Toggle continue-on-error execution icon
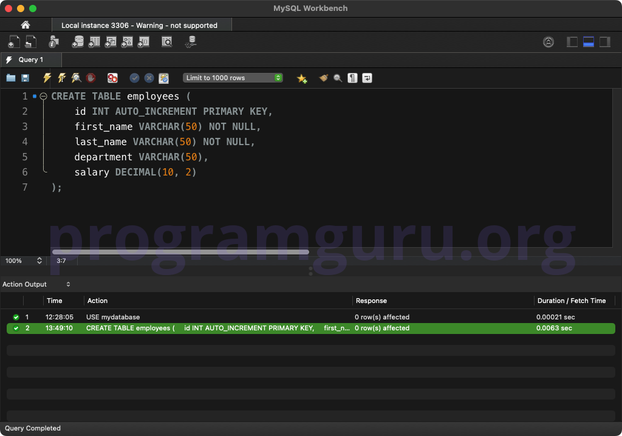 click(x=112, y=78)
